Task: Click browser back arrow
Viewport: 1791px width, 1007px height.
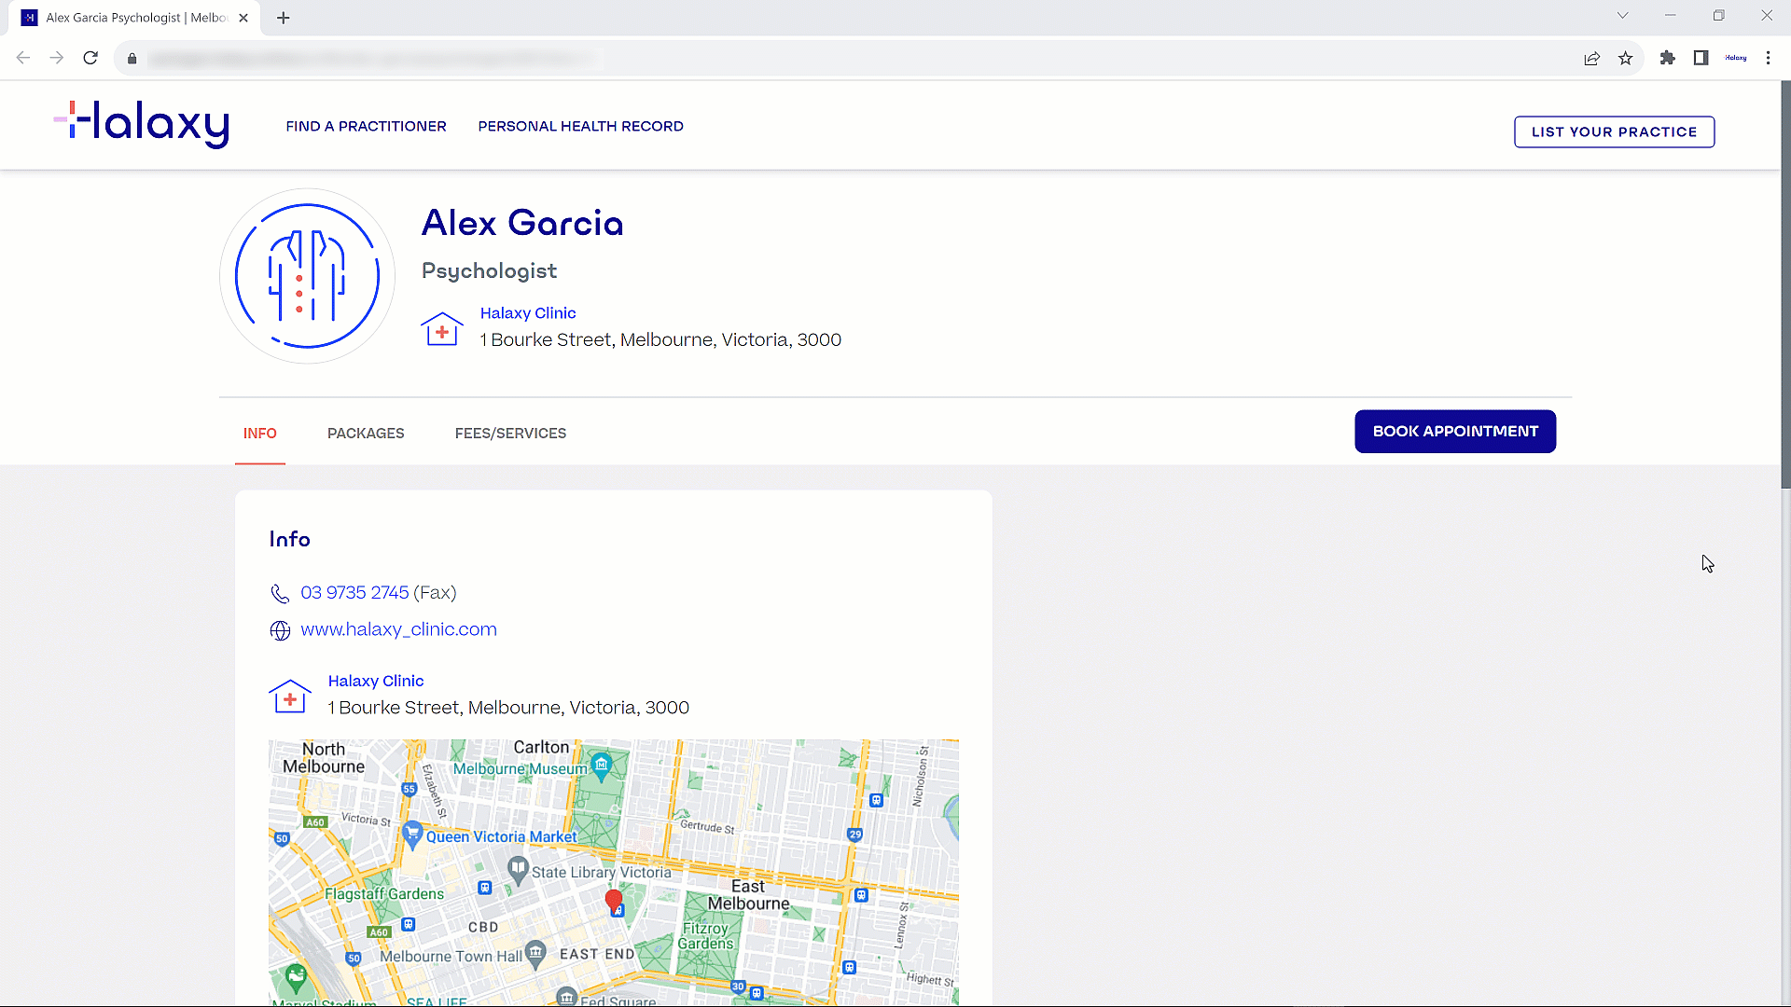Action: pyautogui.click(x=23, y=58)
